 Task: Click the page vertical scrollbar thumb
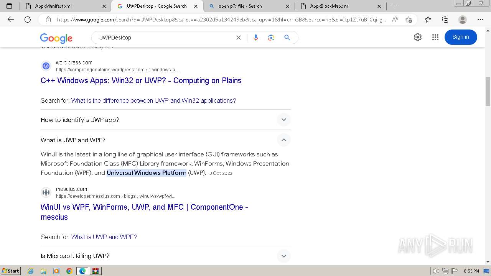click(x=488, y=91)
